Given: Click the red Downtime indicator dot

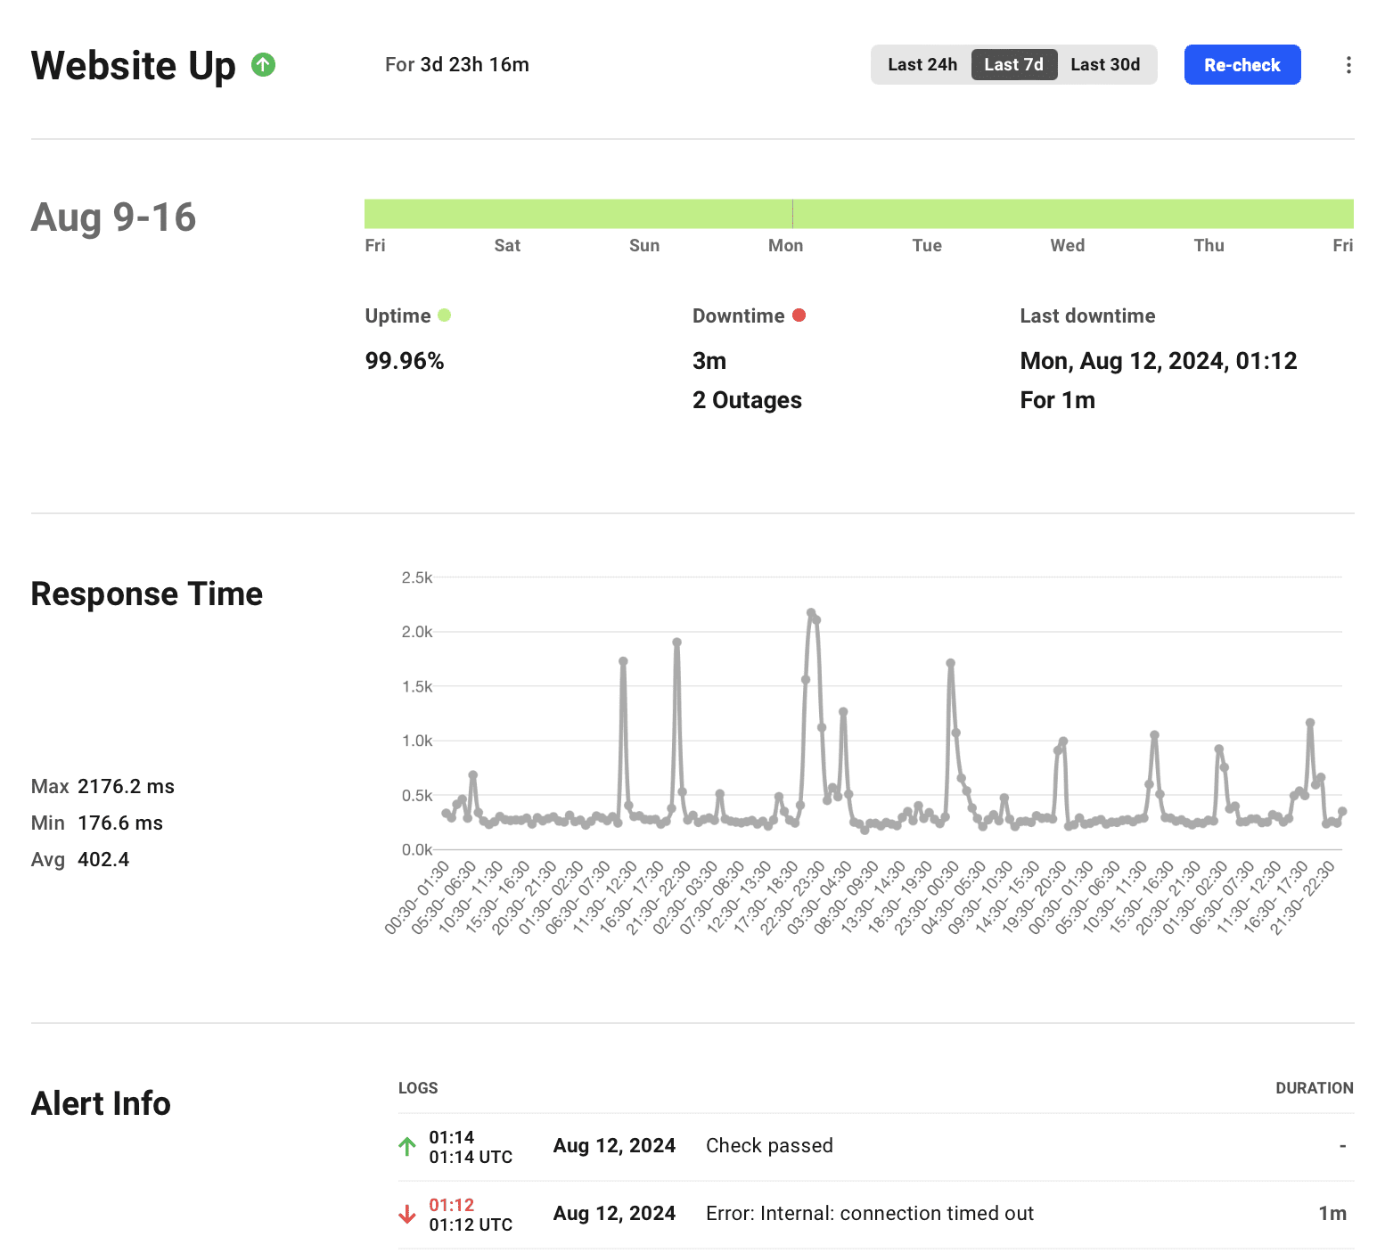Looking at the screenshot, I should [x=799, y=315].
